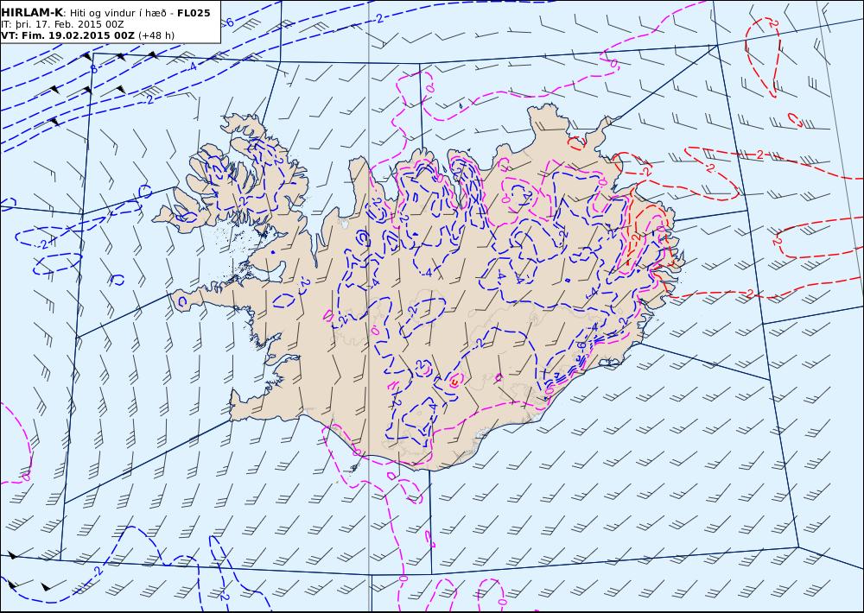Click the '-8' blue isotherm label
This screenshot has width=864, height=613.
pos(92,69)
